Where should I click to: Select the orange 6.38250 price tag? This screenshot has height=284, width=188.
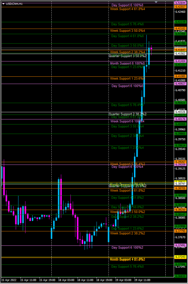(180, 209)
